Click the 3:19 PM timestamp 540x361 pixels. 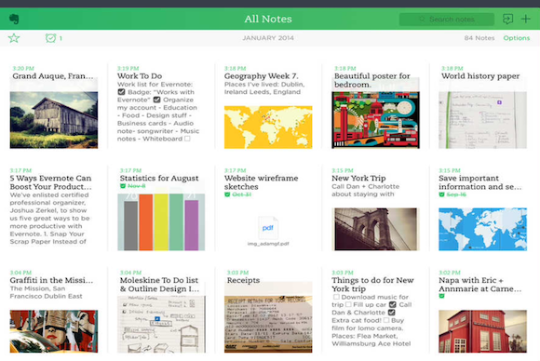(x=128, y=68)
